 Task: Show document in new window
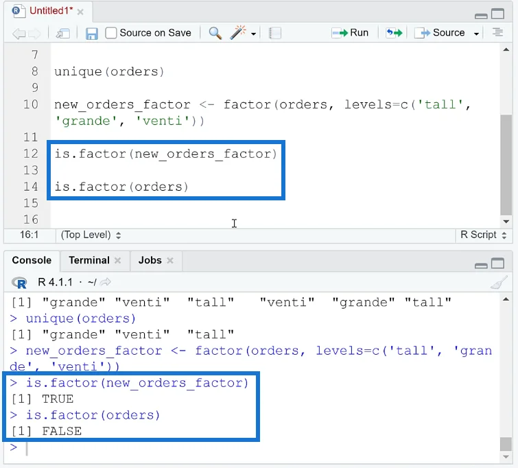pyautogui.click(x=62, y=33)
